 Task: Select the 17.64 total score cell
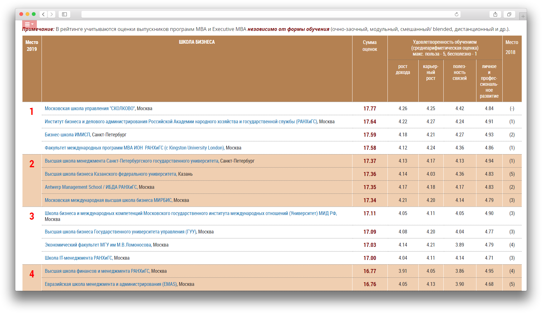tap(370, 122)
